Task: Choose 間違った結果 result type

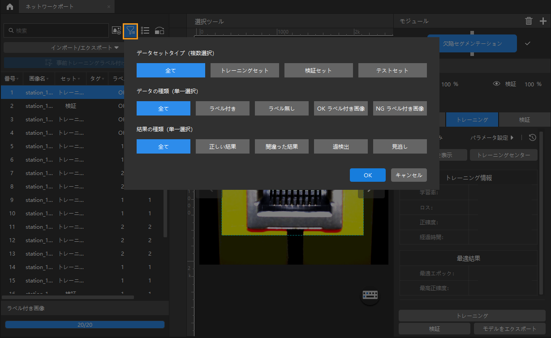Action: [x=282, y=146]
